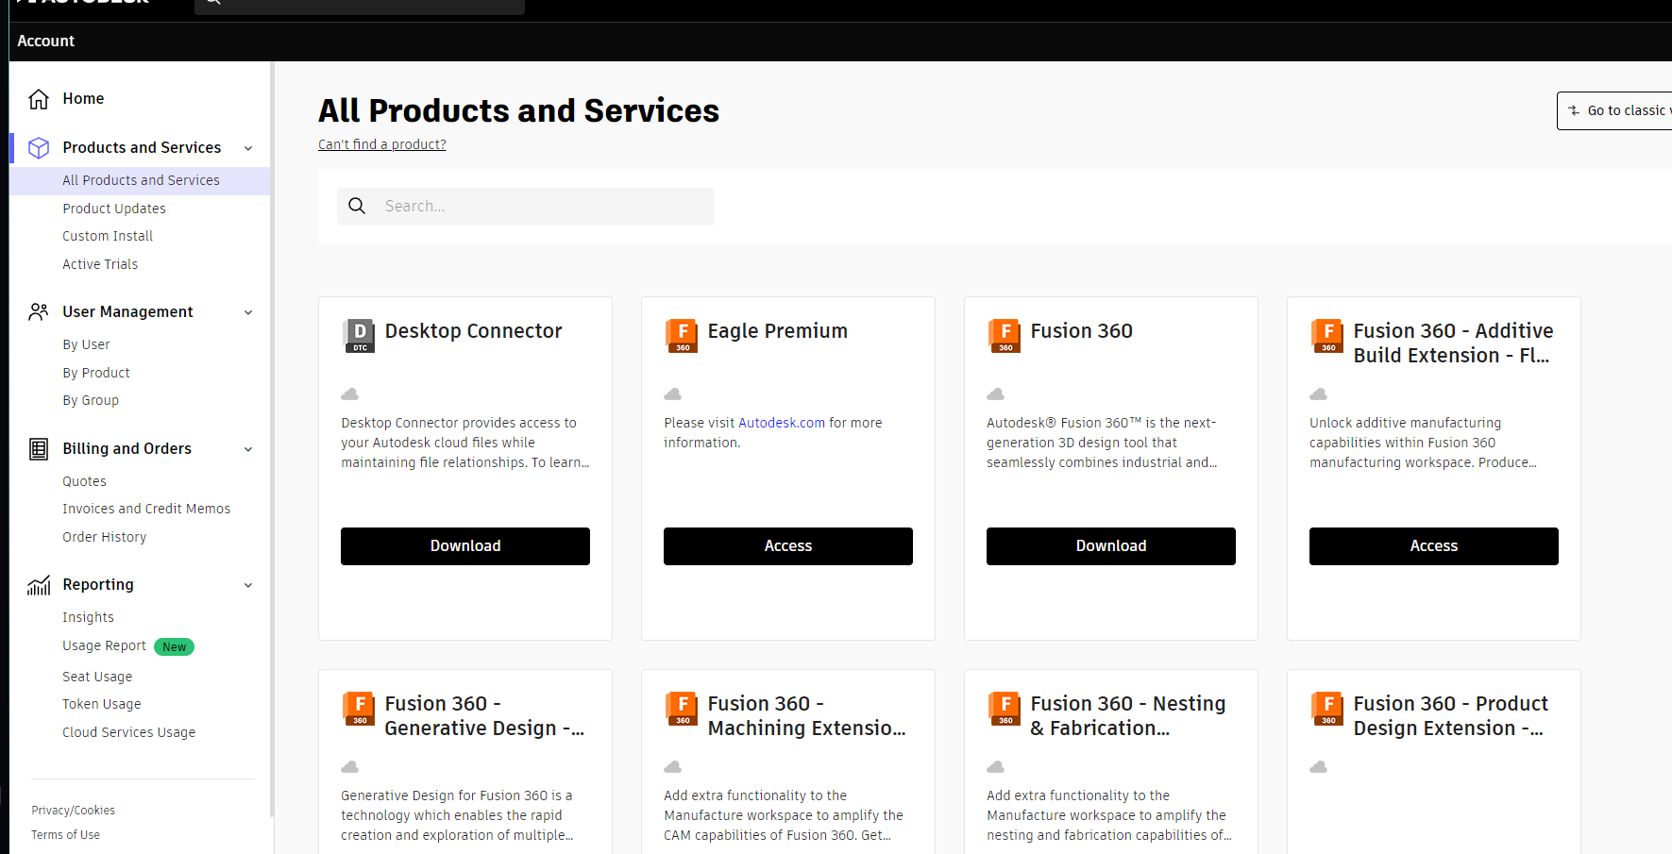1672x854 pixels.
Task: Collapse the Reporting section chevron
Action: pos(248,585)
